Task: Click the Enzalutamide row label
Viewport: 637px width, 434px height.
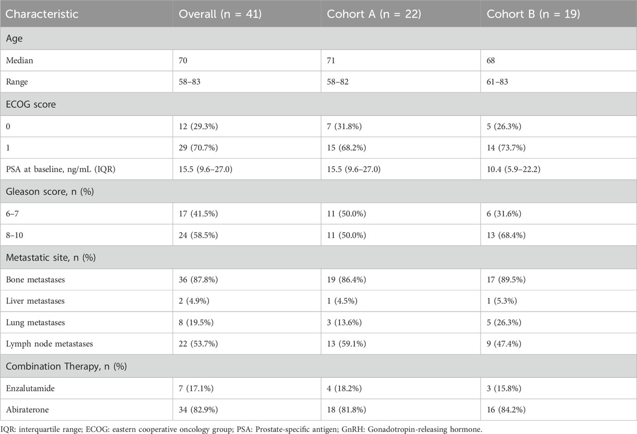Action: pos(30,388)
